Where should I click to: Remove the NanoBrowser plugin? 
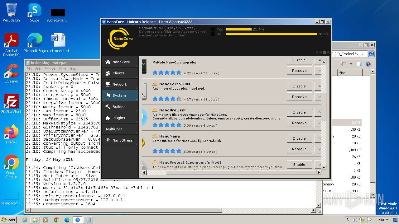click(299, 123)
